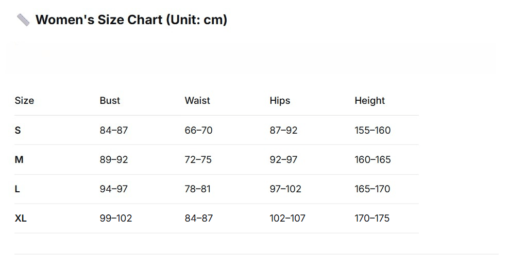Select the M size row label
This screenshot has width=509, height=255.
(19, 160)
